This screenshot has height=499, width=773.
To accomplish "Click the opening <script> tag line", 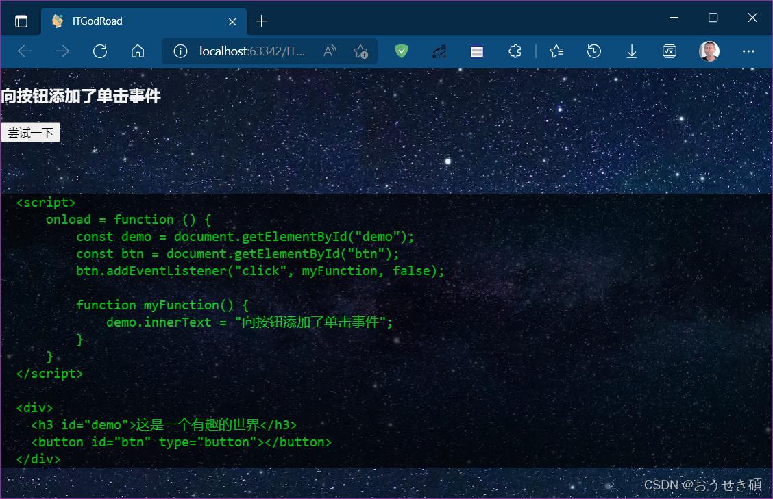I will (46, 203).
